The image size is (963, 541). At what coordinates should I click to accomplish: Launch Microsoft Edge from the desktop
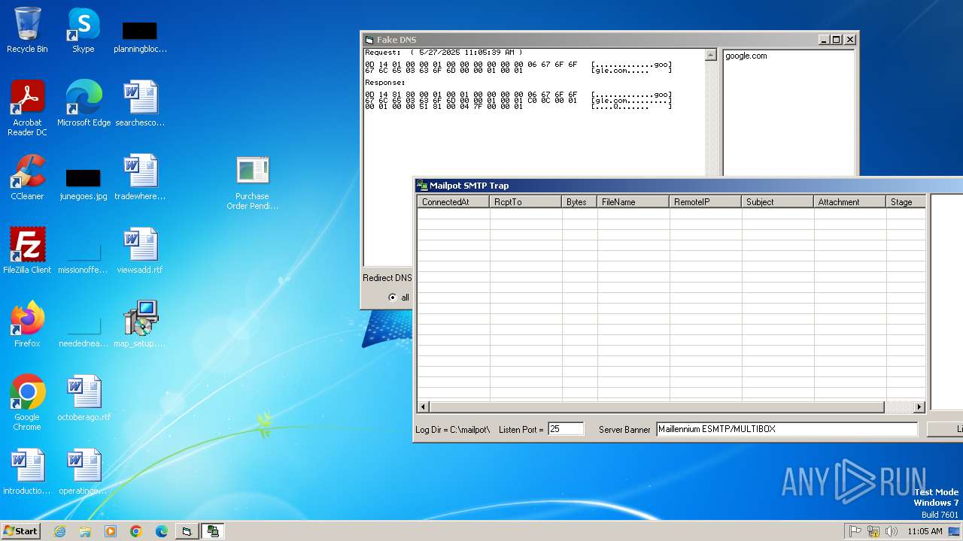point(84,103)
